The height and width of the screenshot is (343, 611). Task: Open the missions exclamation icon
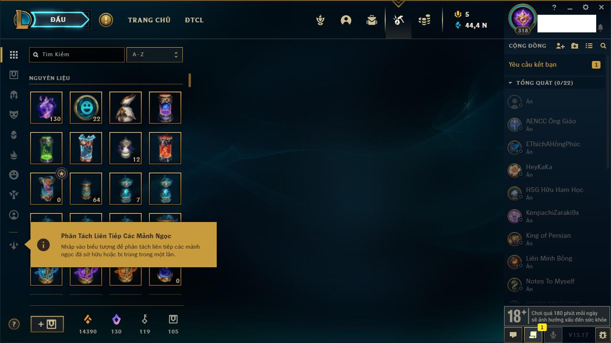(x=106, y=20)
